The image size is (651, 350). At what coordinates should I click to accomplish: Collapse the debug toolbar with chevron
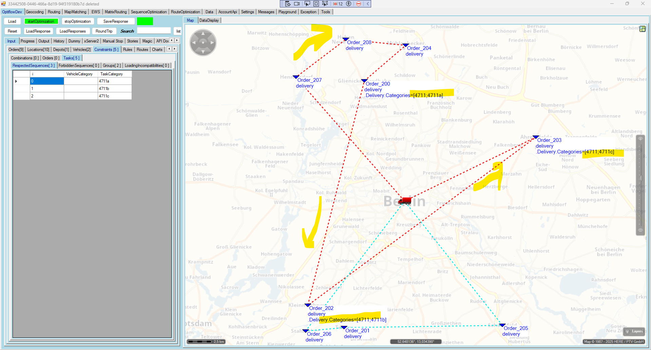[367, 4]
